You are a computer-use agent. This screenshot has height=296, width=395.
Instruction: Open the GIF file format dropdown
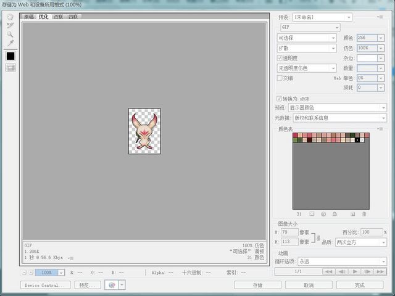310,27
